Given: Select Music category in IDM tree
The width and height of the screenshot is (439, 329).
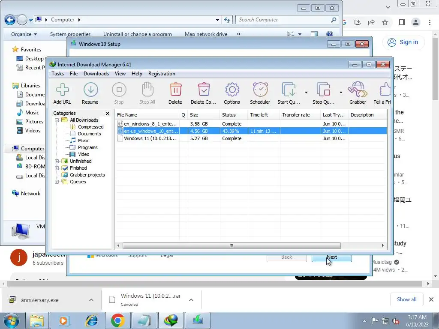Looking at the screenshot, I should pyautogui.click(x=84, y=141).
